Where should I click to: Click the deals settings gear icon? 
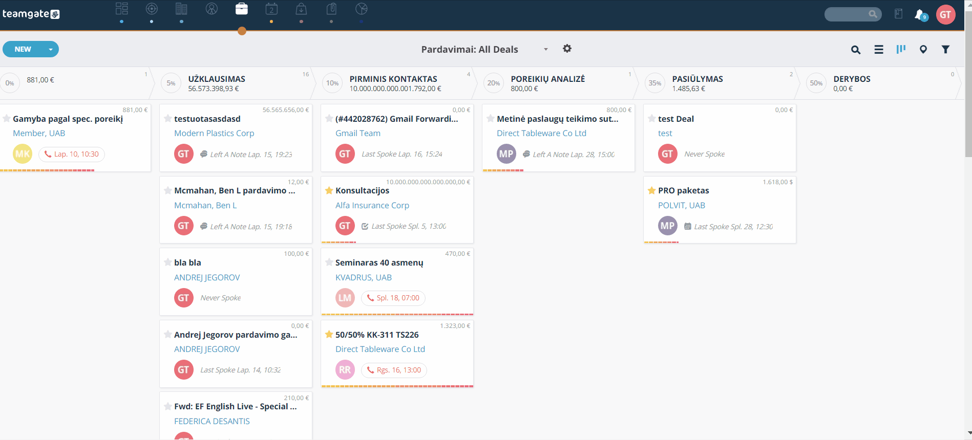pos(567,49)
